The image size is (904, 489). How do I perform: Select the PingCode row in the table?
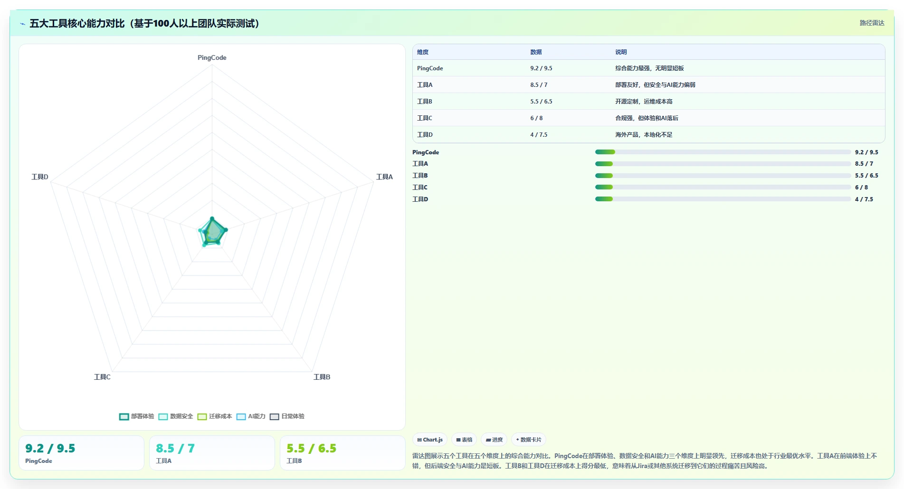pyautogui.click(x=648, y=68)
